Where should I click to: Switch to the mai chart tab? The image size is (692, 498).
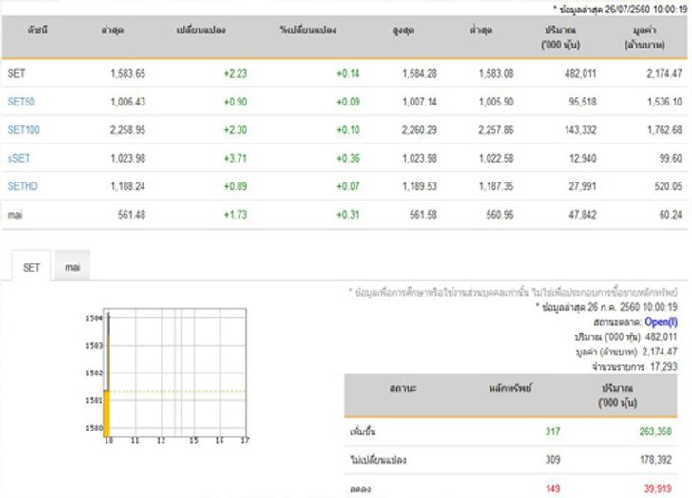coord(72,267)
